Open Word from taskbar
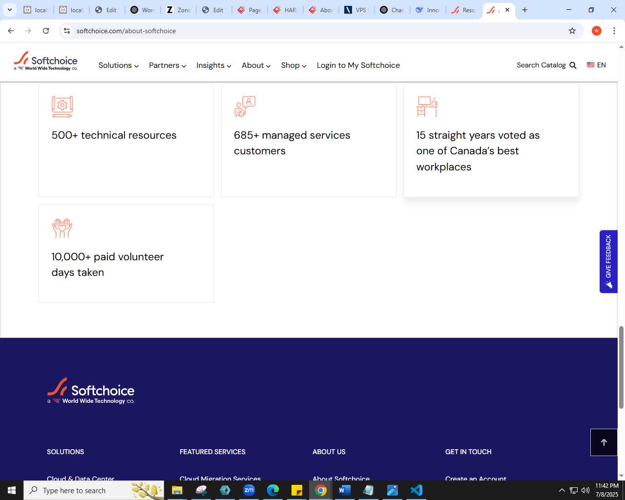This screenshot has width=625, height=500. click(344, 490)
